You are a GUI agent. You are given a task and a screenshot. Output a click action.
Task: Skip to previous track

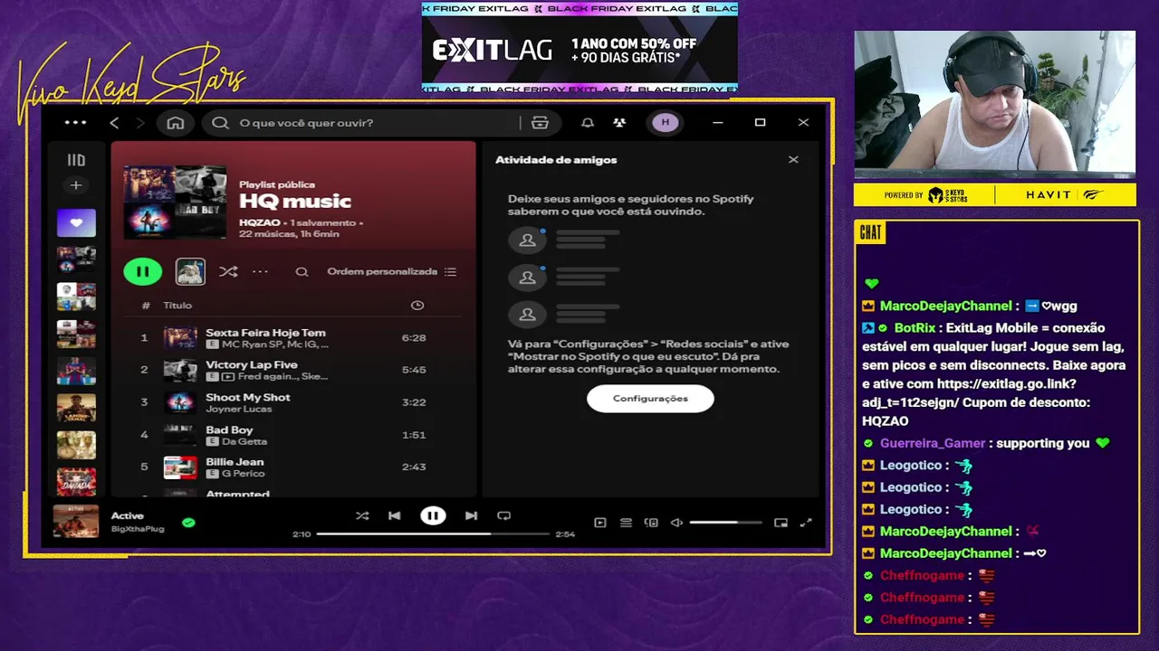[394, 516]
